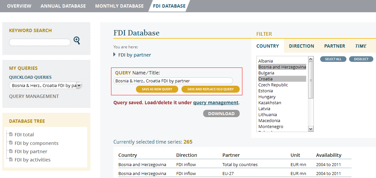Go to the Monthly Database tab

pos(119,6)
